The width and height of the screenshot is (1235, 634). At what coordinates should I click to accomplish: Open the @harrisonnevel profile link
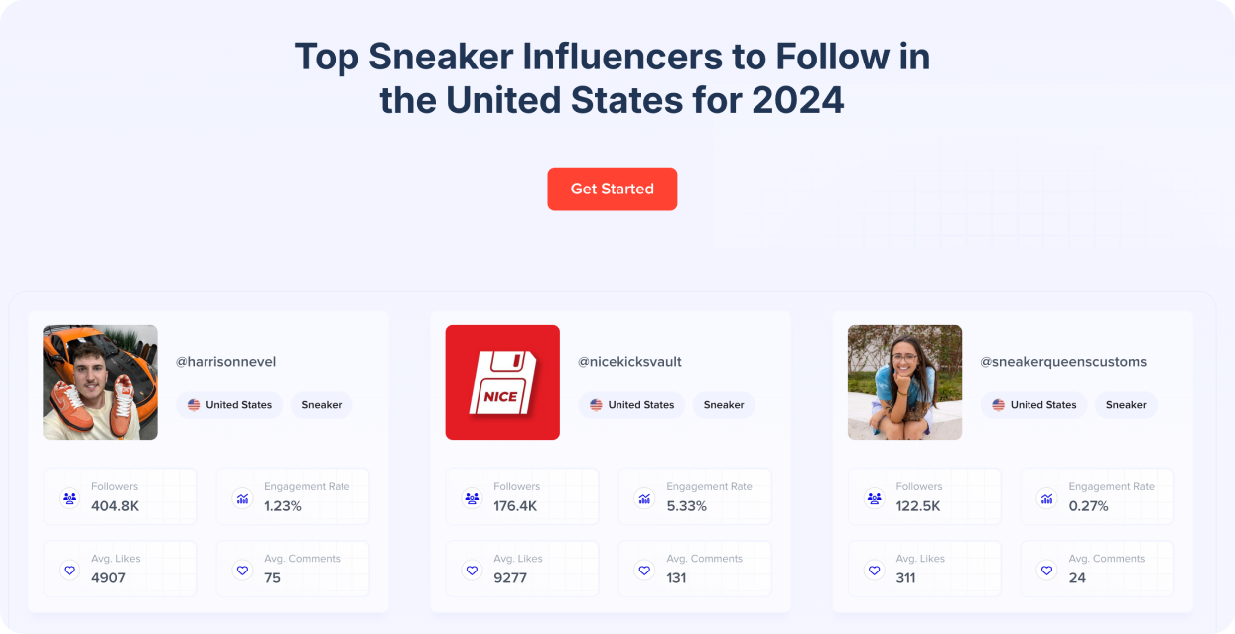pos(225,362)
